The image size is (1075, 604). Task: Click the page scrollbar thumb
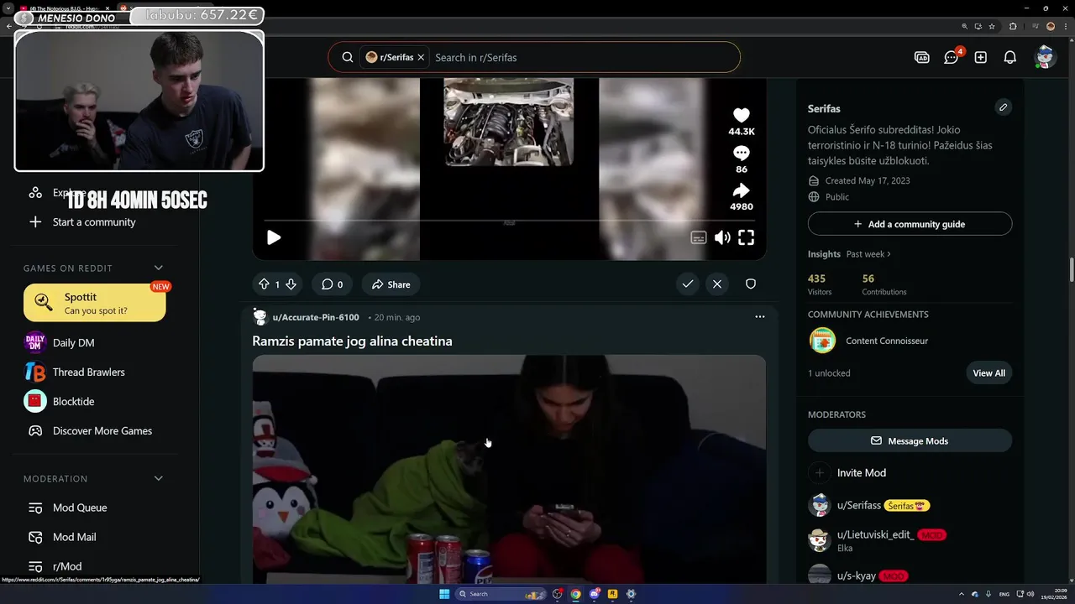tap(1072, 271)
